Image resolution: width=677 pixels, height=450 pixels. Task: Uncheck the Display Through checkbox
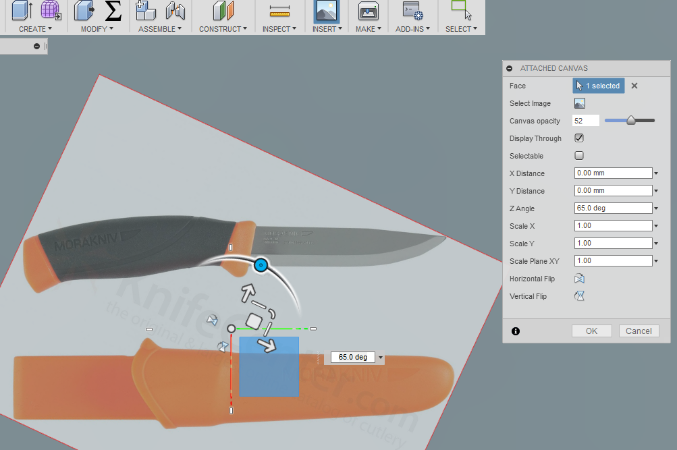[x=579, y=138]
